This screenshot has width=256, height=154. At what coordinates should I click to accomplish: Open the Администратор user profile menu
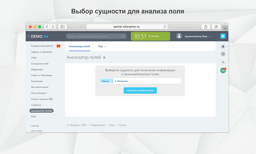(194, 36)
